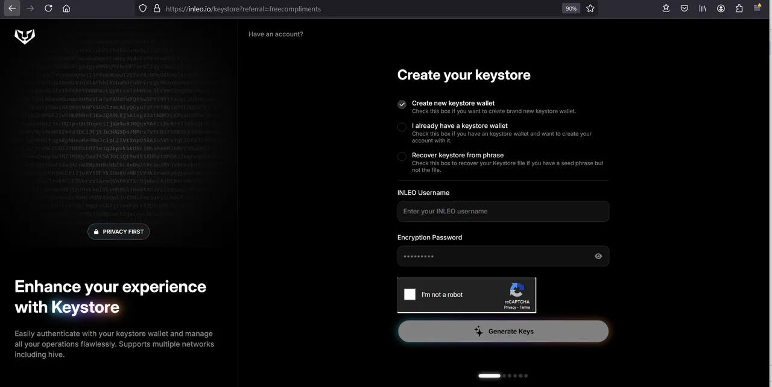Click the INLEO username input field
Screen dimensions: 772x387
click(x=503, y=212)
